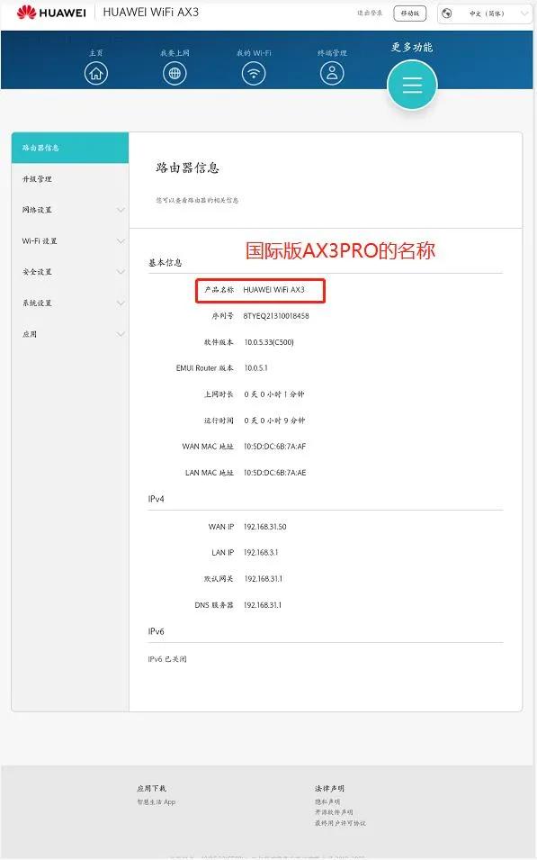The height and width of the screenshot is (860, 537).
Task: Click WAN MAC value 10:5D:DC:6B:7A:AF
Action: [x=275, y=447]
